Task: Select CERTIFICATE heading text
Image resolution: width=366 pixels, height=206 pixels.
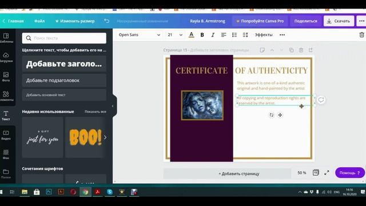Action: click(201, 70)
